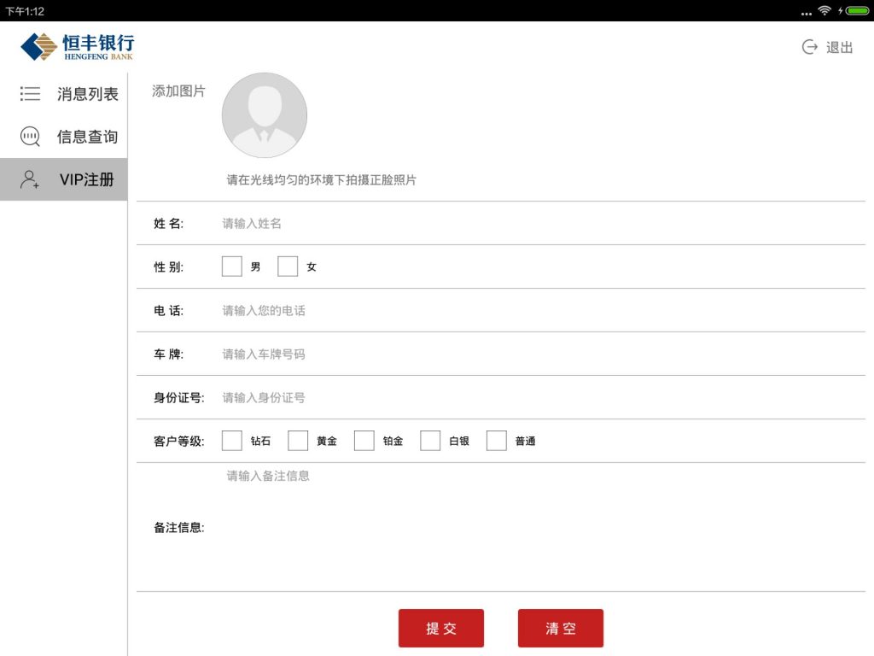Select the 男 gender checkbox
Viewport: 874px width, 656px height.
tap(231, 266)
